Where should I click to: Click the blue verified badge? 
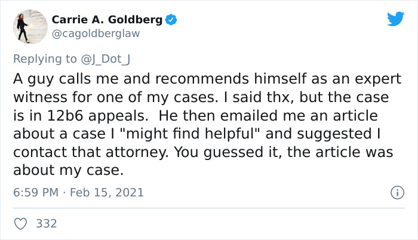pyautogui.click(x=171, y=20)
